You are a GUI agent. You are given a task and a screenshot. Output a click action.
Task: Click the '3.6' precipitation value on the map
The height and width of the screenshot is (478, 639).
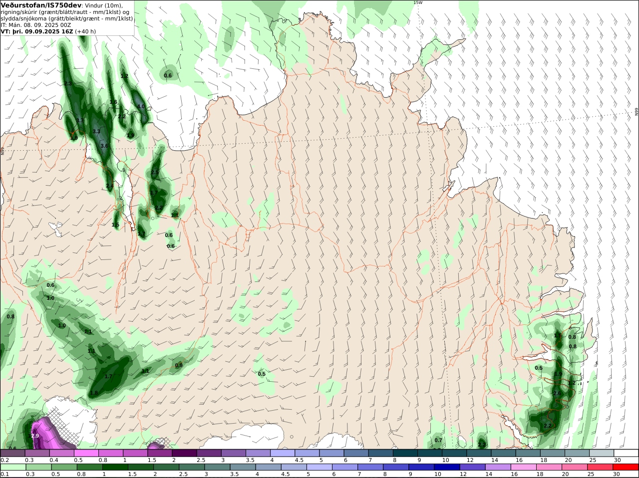click(104, 146)
